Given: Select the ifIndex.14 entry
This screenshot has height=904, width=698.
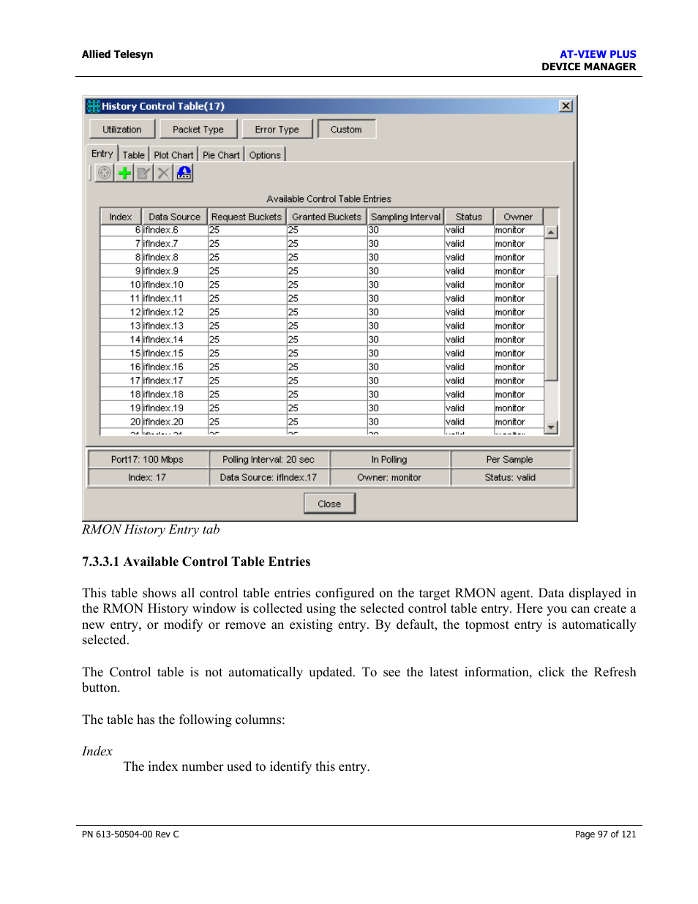Looking at the screenshot, I should pyautogui.click(x=322, y=340).
